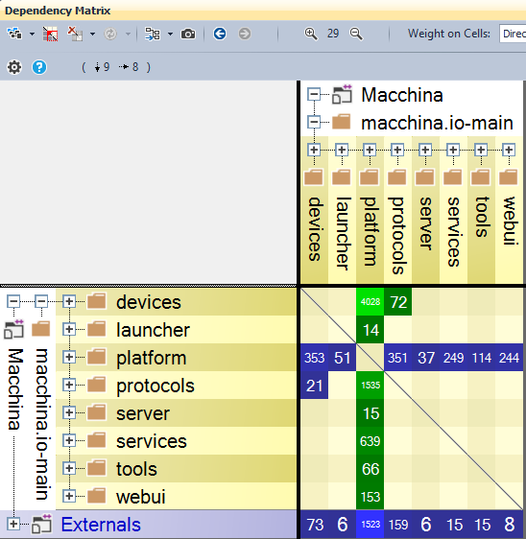The width and height of the screenshot is (526, 539).
Task: Click the tools column folder icon
Action: point(481,177)
